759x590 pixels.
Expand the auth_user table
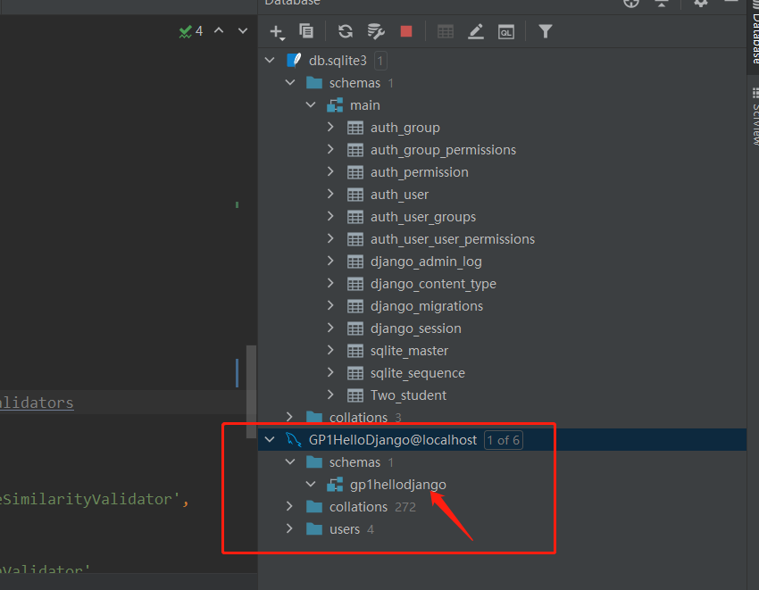[x=330, y=194]
